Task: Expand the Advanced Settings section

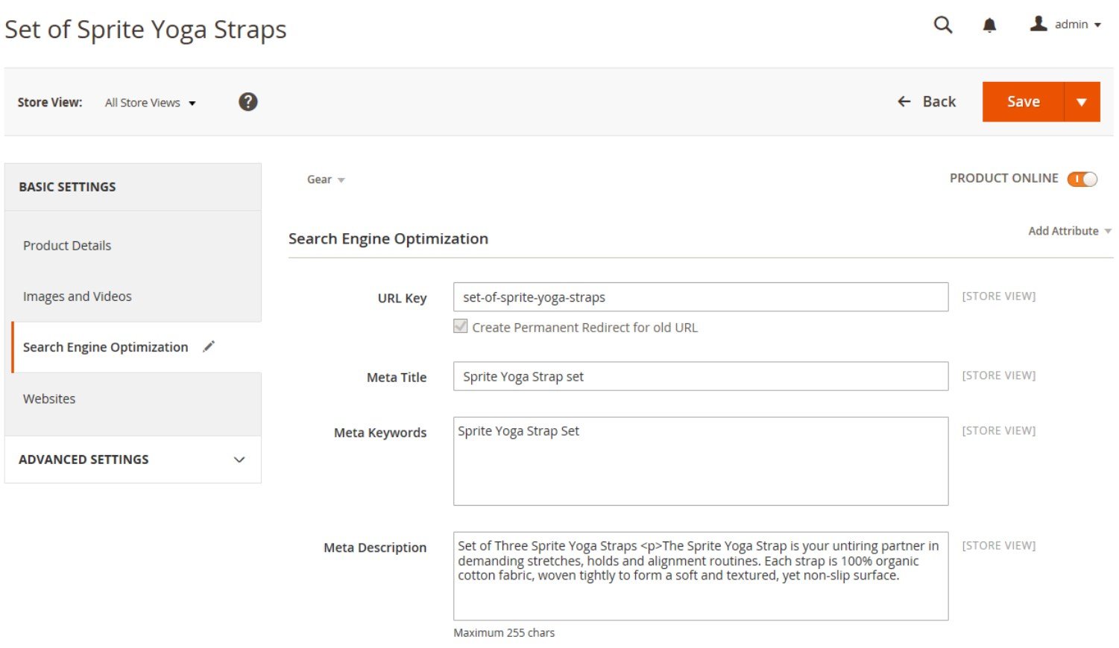Action: [x=133, y=460]
